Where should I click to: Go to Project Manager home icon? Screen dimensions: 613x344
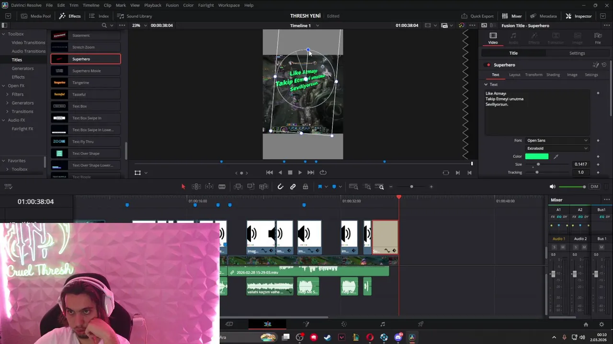coord(586,324)
